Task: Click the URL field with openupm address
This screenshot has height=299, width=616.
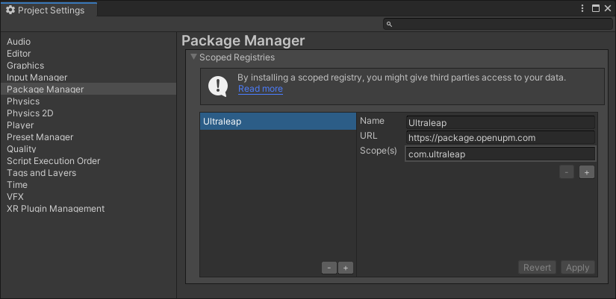Action: pyautogui.click(x=500, y=138)
